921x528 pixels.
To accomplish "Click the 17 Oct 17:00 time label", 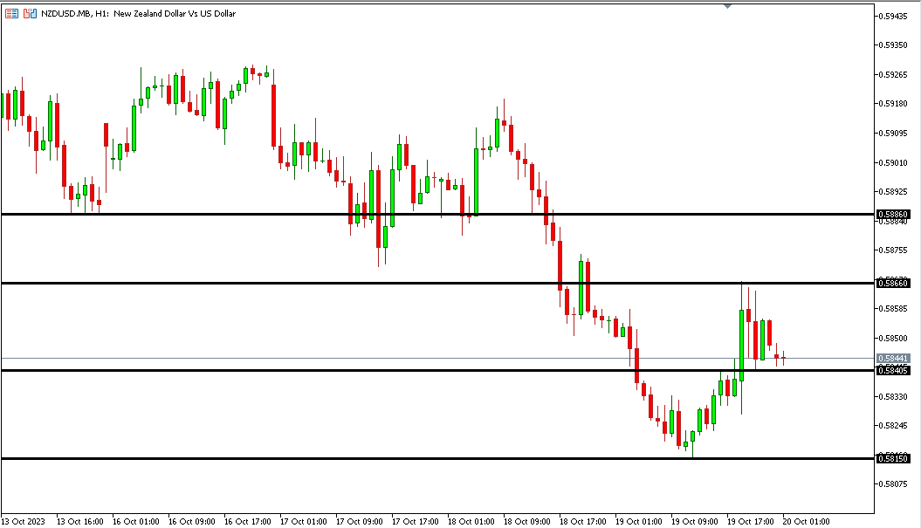I will [x=416, y=522].
